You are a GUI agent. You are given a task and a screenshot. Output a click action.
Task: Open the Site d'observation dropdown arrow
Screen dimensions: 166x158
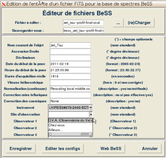91,115
